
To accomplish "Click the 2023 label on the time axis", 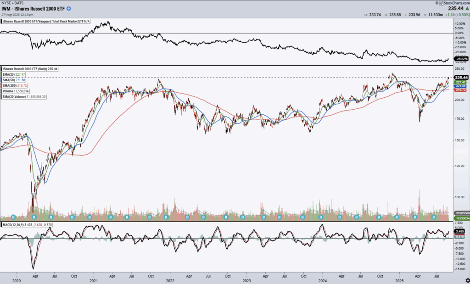I will point(247,279).
